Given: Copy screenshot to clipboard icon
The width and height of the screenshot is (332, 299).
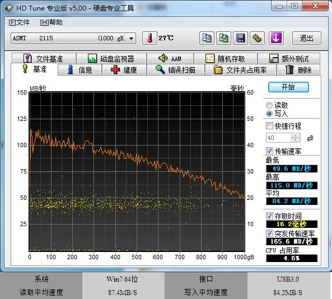Looking at the screenshot, I should pyautogui.click(x=223, y=38).
